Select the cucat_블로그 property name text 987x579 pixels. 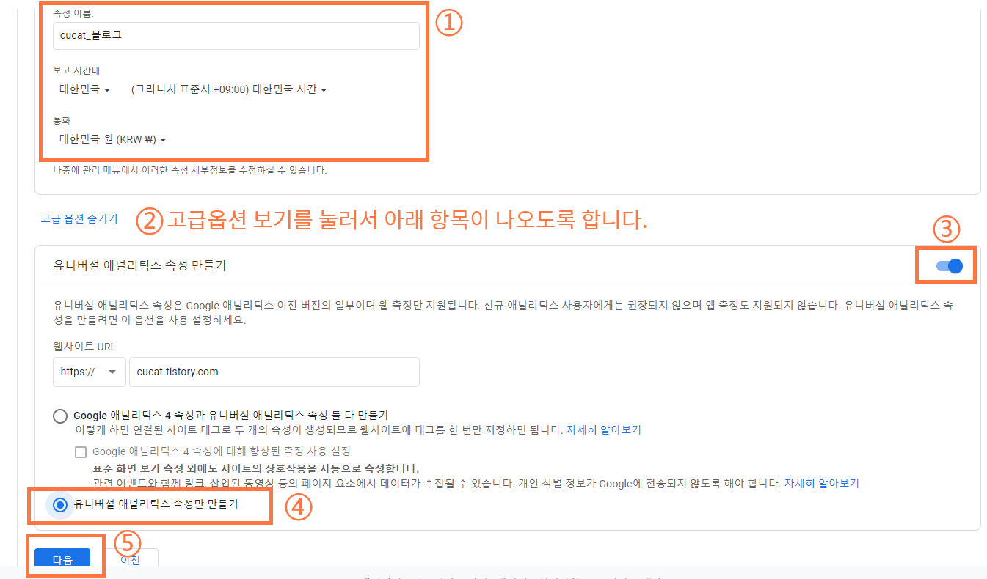coord(90,35)
